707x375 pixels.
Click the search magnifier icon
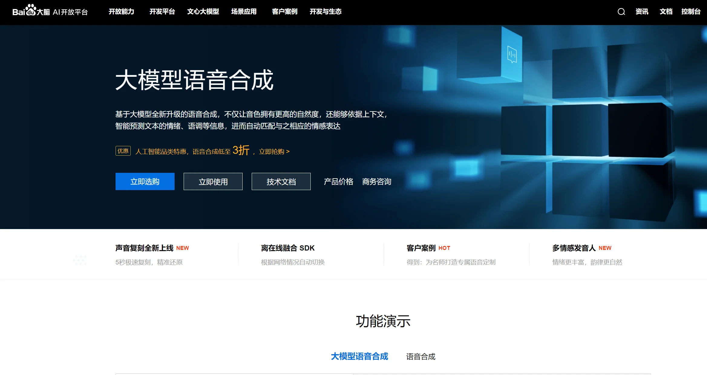tap(621, 12)
